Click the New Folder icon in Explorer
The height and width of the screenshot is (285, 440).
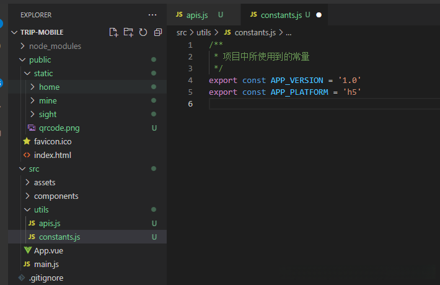[128, 32]
